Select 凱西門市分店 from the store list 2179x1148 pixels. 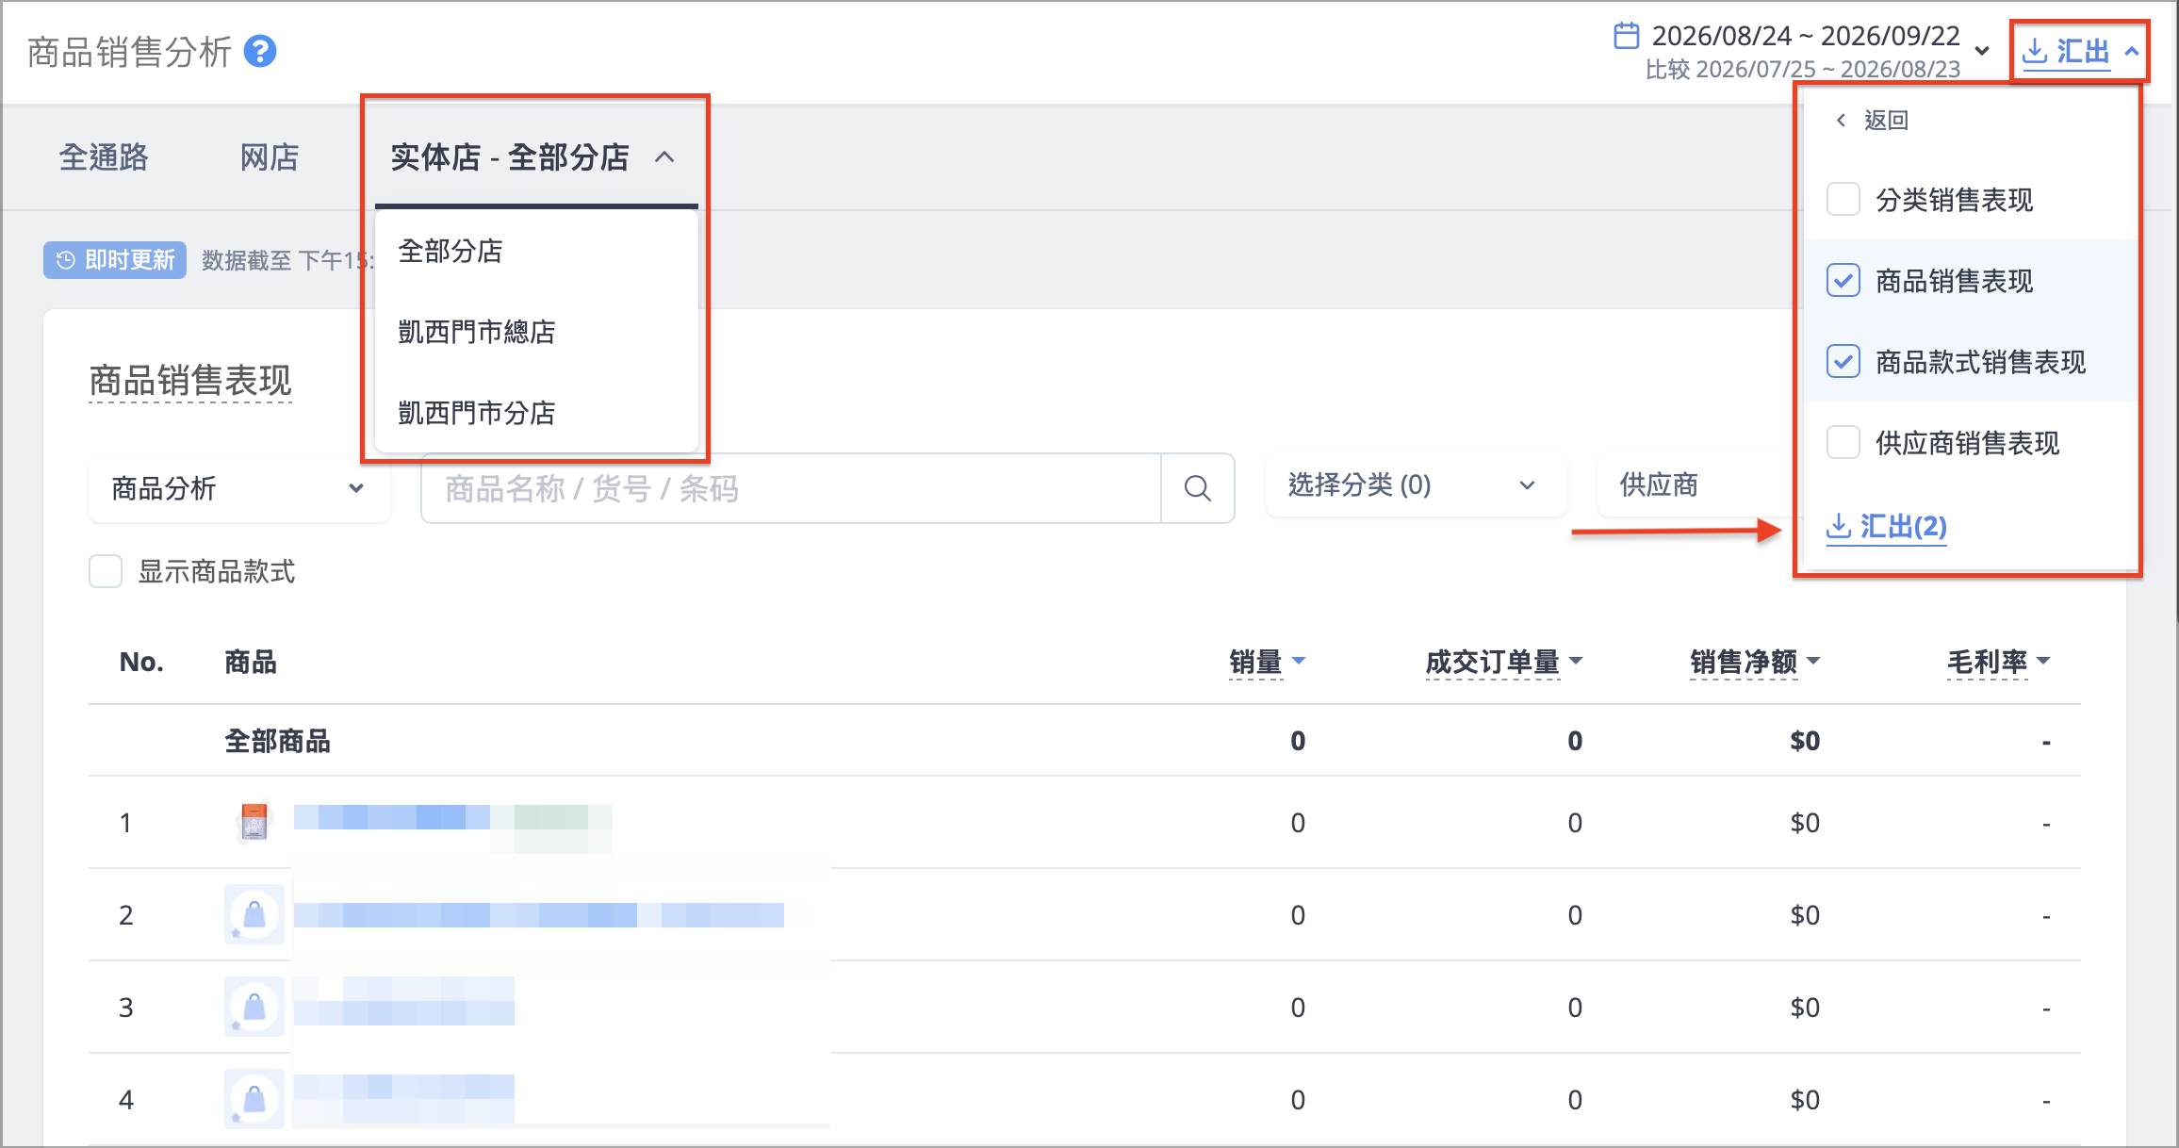[x=536, y=413]
